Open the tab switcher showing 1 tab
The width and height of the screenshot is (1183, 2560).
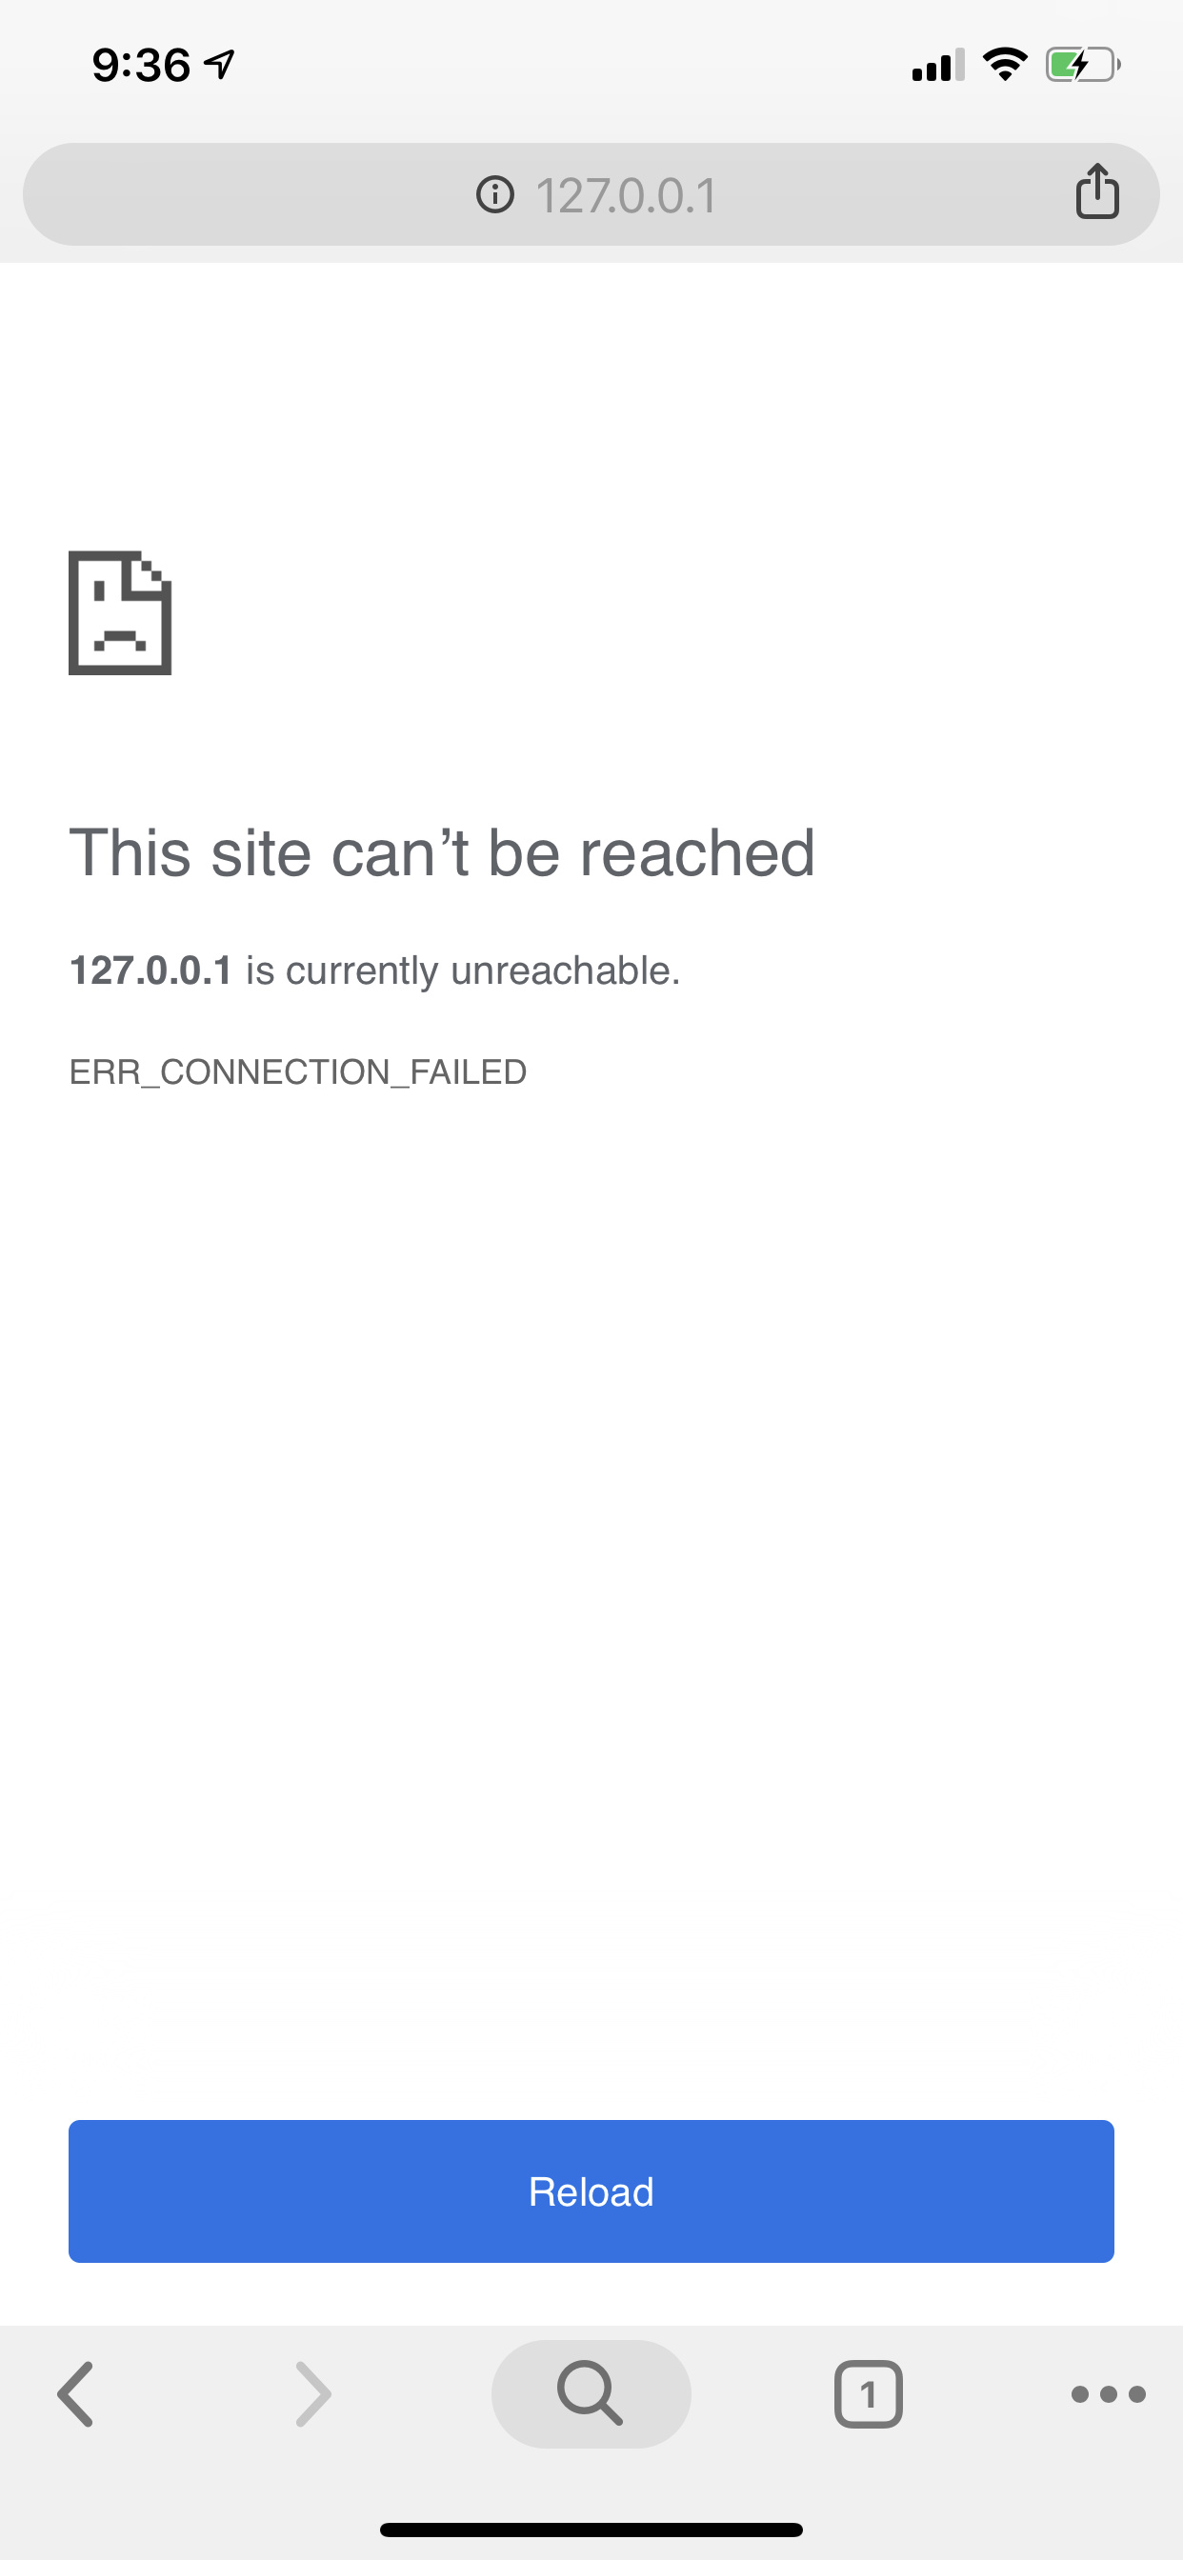coord(868,2394)
